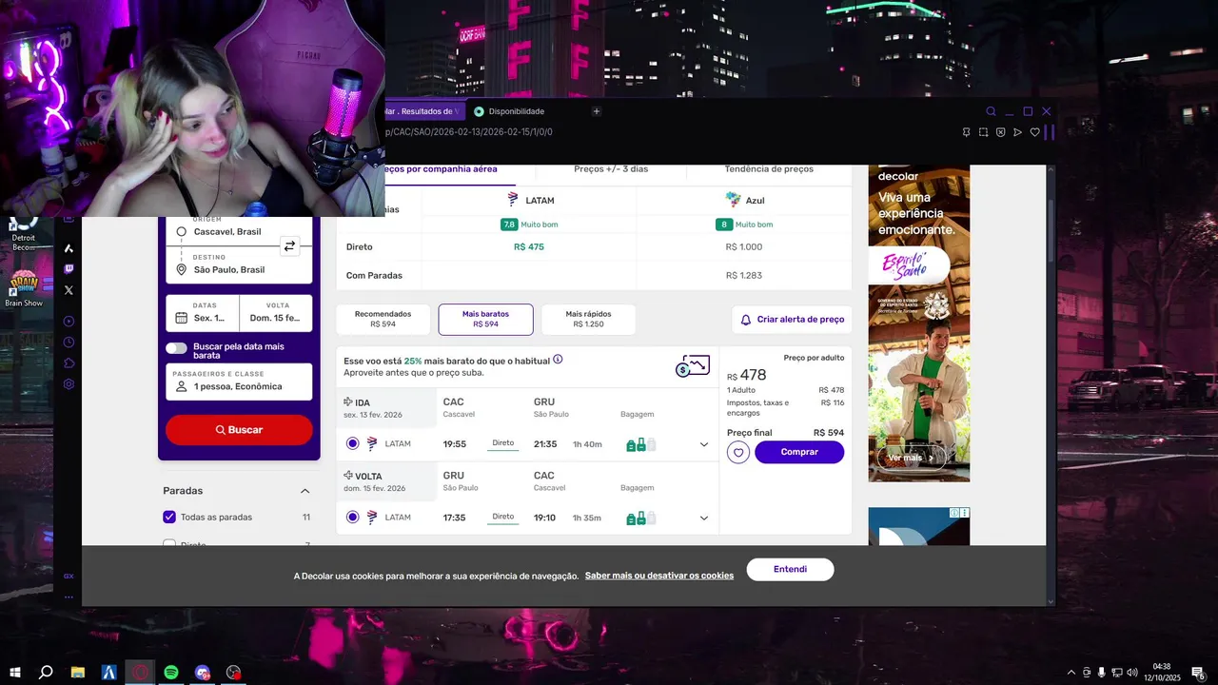Click the browser address bar URL

click(x=470, y=132)
